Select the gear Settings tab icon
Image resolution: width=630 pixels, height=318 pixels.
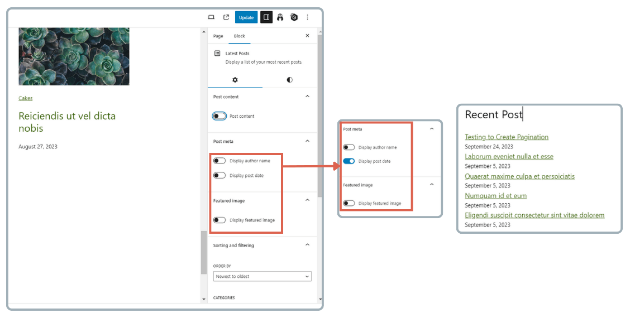click(235, 80)
